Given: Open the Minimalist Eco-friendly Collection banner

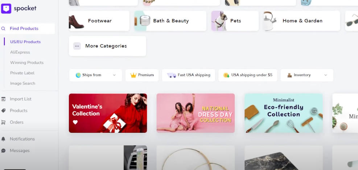Looking at the screenshot, I should click(x=284, y=113).
